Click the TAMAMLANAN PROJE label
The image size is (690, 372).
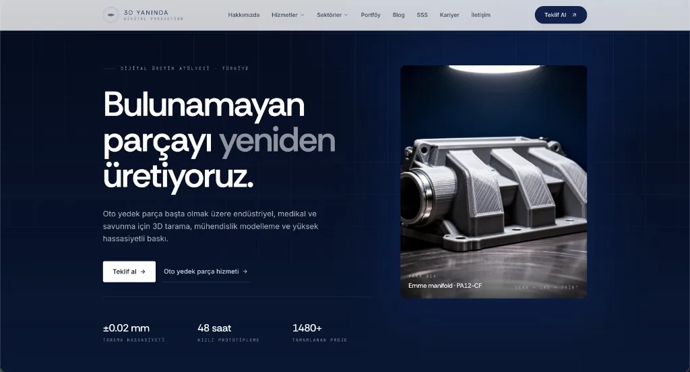[x=320, y=340]
